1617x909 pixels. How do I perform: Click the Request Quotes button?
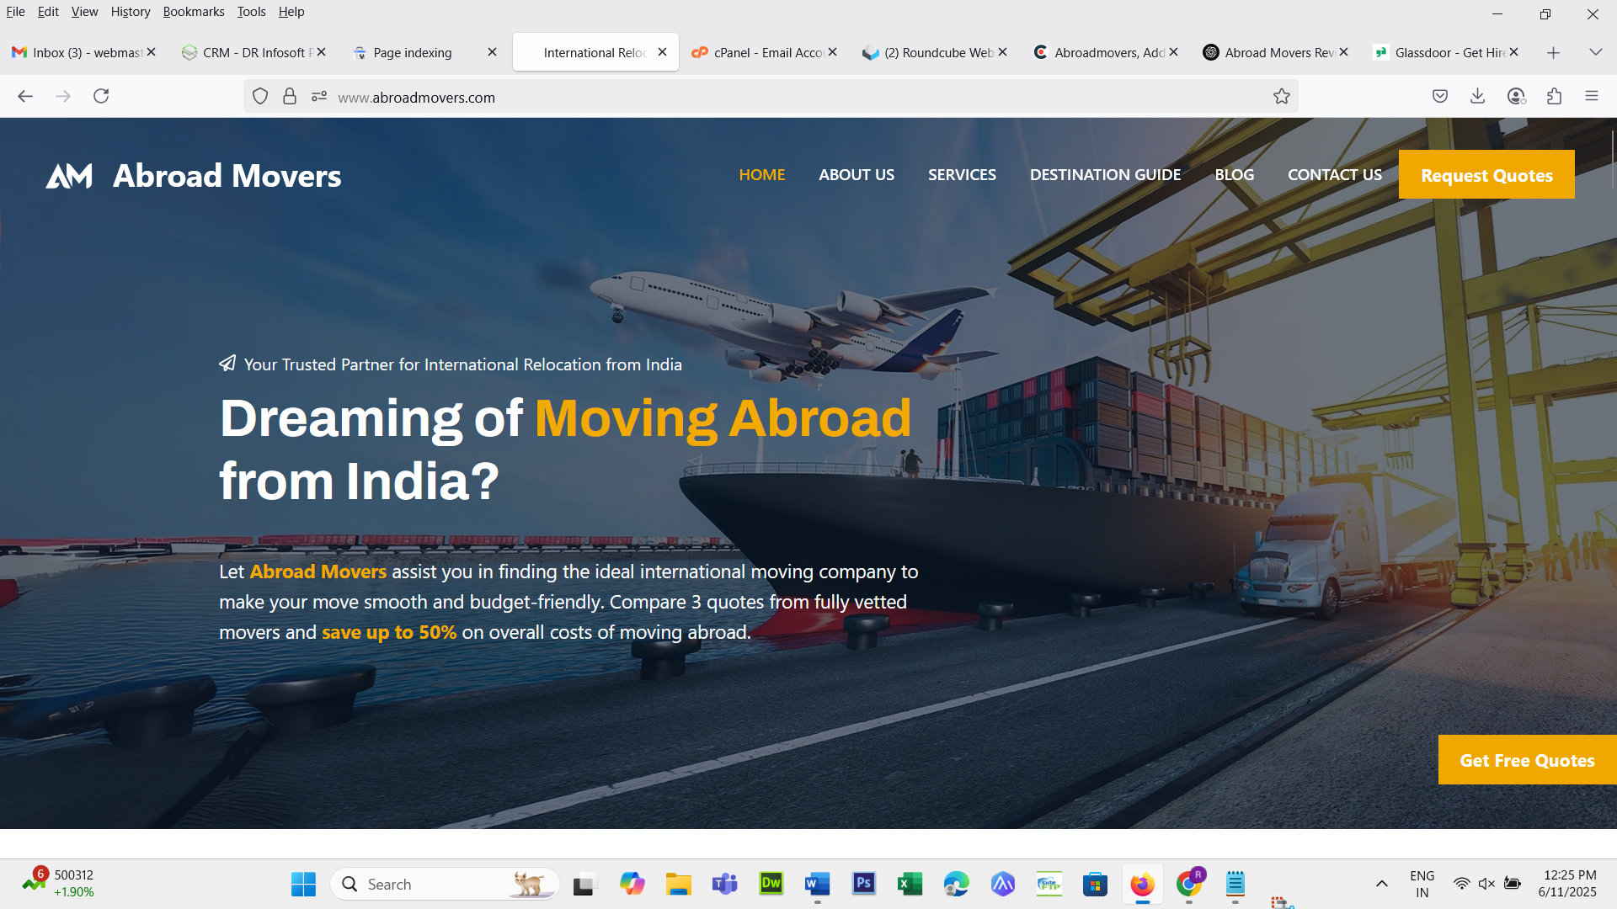pos(1486,175)
